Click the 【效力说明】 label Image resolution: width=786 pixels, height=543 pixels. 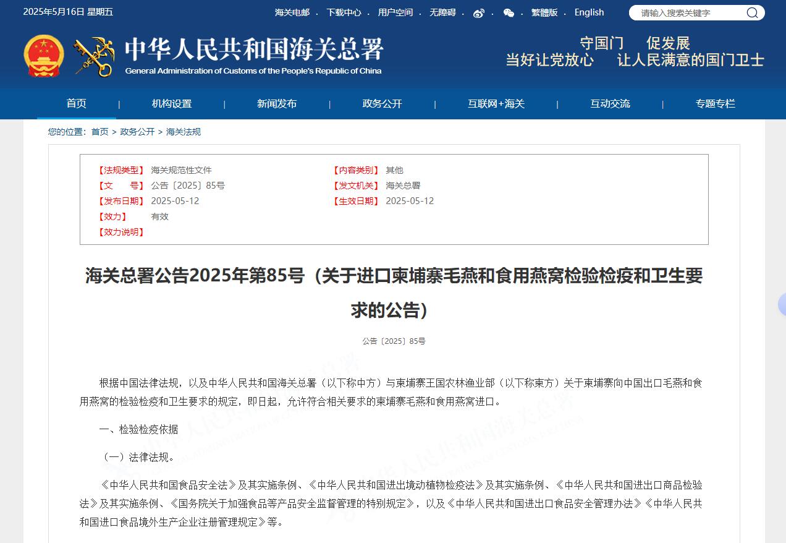121,232
